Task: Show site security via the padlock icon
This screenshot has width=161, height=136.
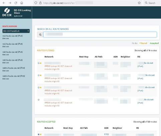Action: click(40, 3)
